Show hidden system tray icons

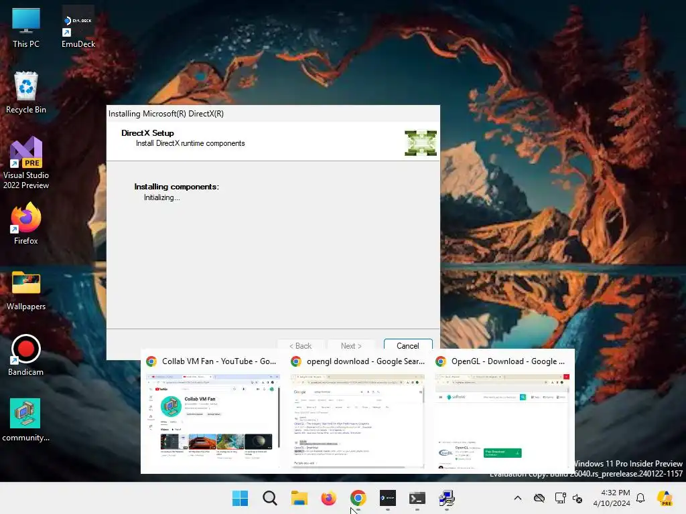518,498
